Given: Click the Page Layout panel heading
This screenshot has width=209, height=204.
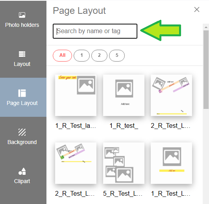Looking at the screenshot, I should [x=79, y=11].
